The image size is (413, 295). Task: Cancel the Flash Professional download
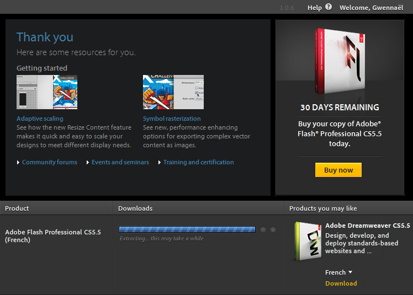273,229
